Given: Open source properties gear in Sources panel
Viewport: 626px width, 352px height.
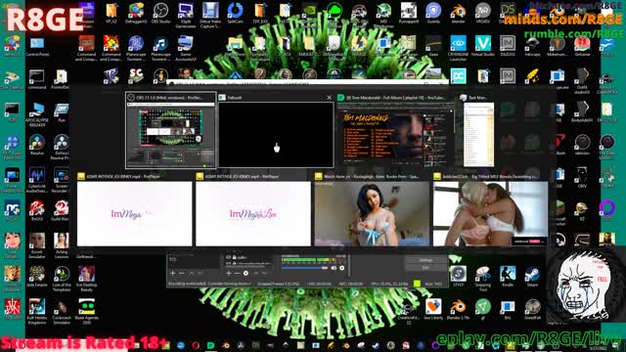Looking at the screenshot, I should pyautogui.click(x=246, y=273).
